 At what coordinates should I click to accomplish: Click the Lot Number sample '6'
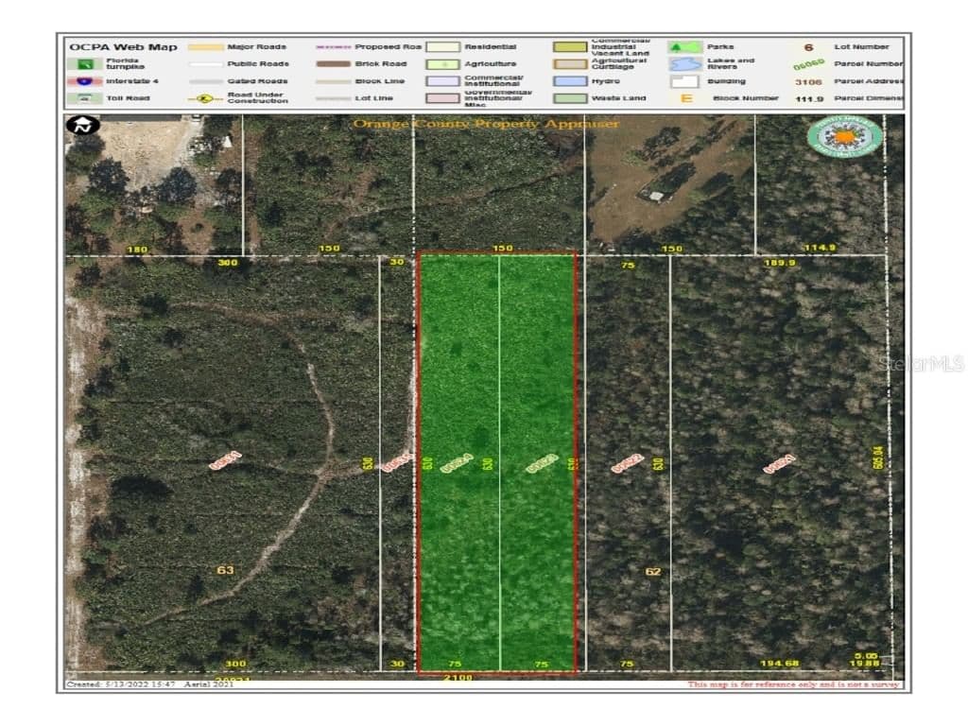point(808,47)
